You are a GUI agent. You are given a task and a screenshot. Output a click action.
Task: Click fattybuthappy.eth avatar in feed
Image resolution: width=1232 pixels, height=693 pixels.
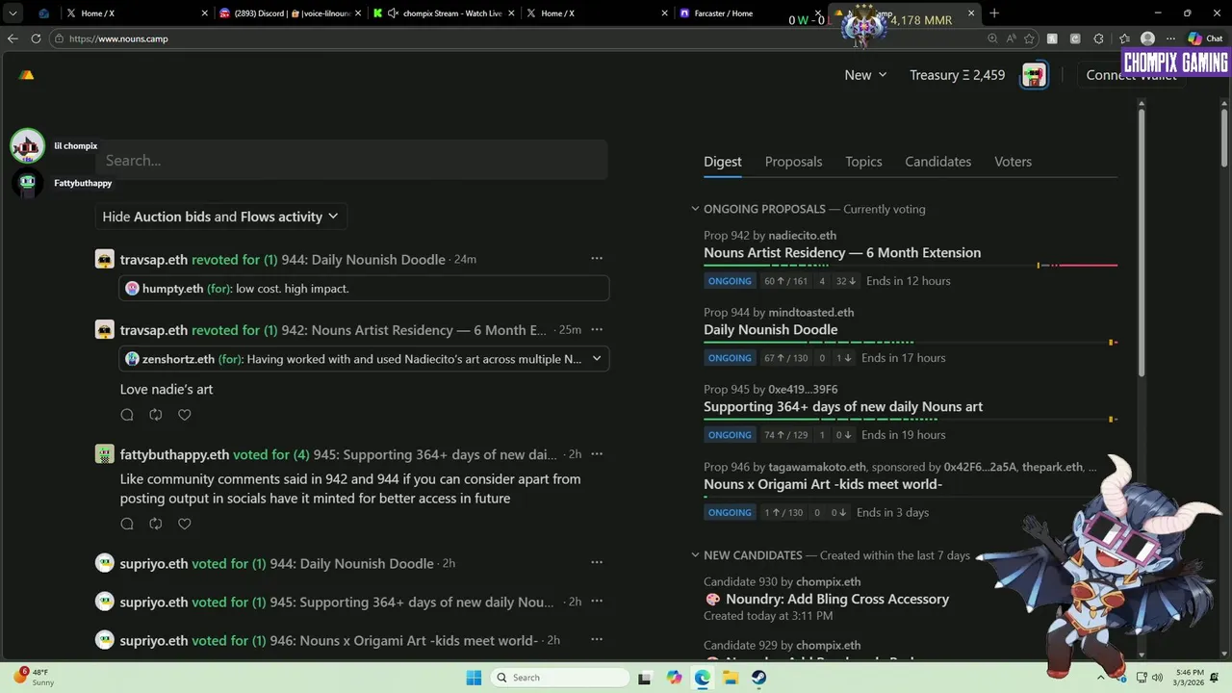104,454
